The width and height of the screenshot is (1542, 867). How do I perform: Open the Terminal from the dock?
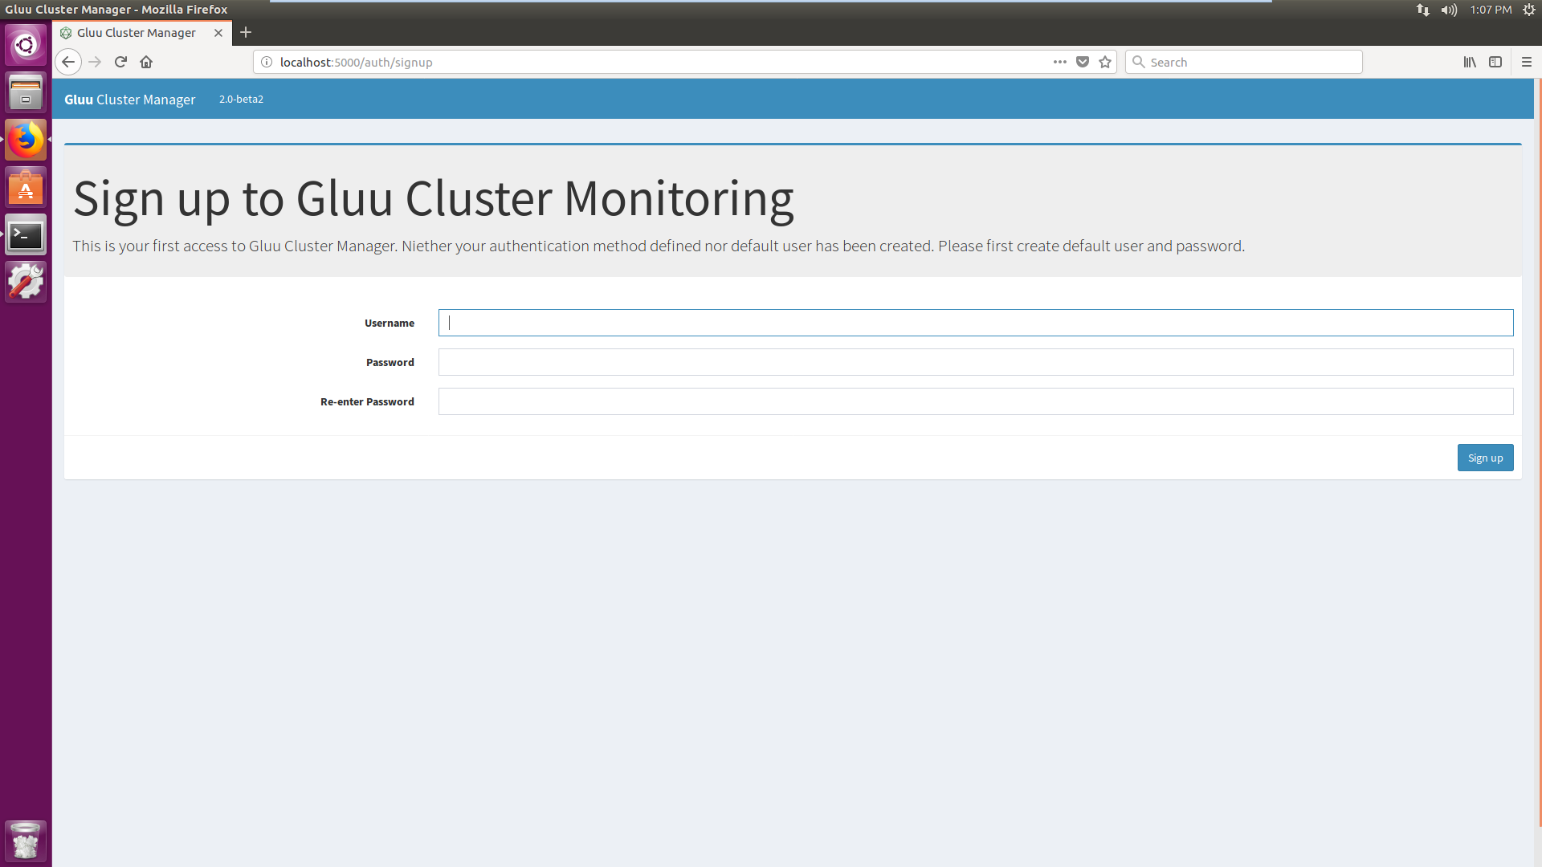coord(26,234)
